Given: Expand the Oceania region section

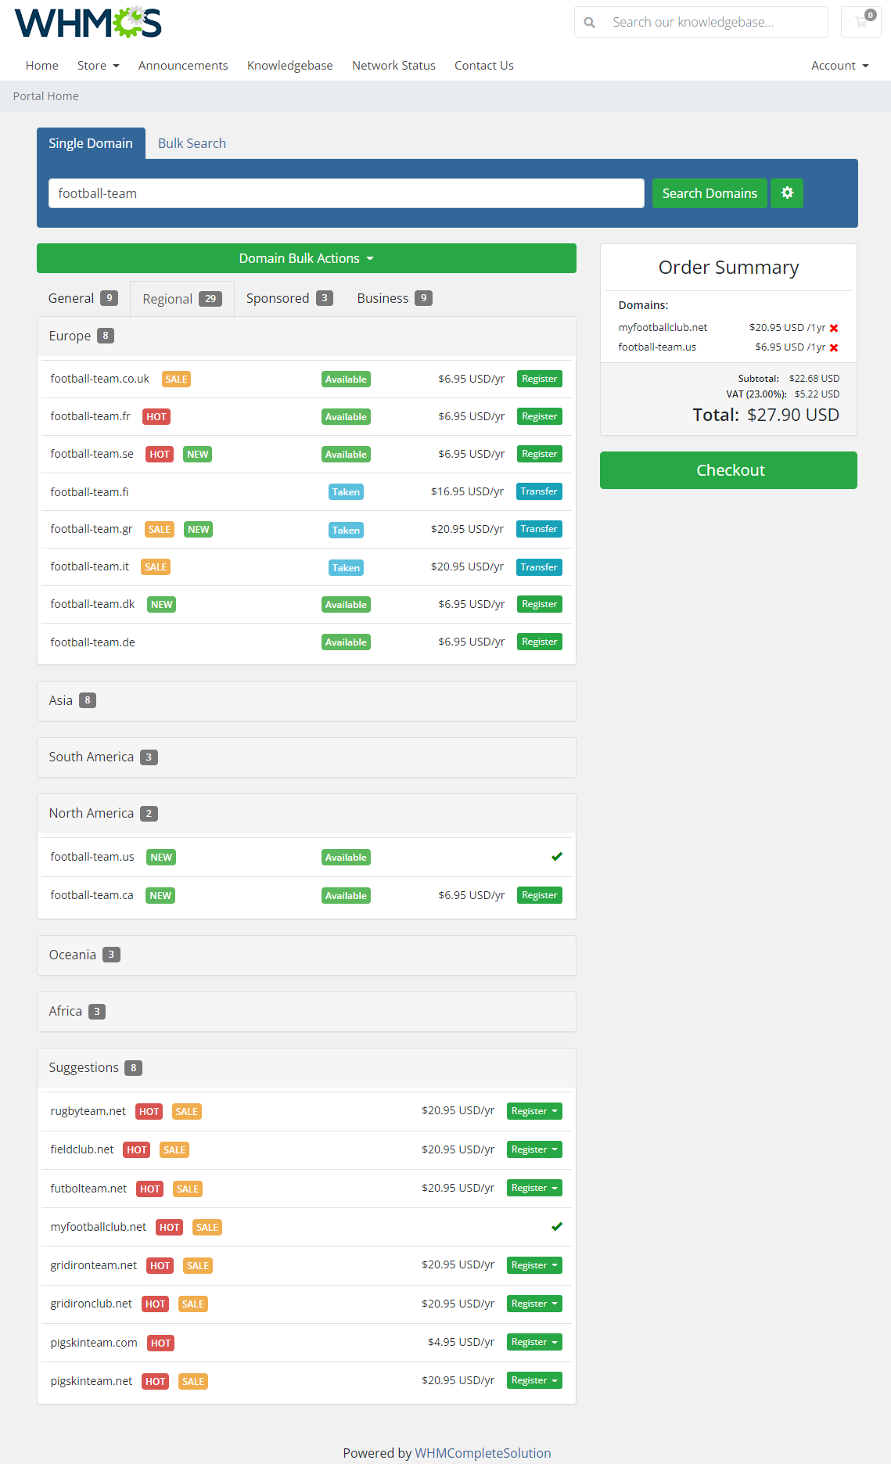Looking at the screenshot, I should pyautogui.click(x=306, y=955).
